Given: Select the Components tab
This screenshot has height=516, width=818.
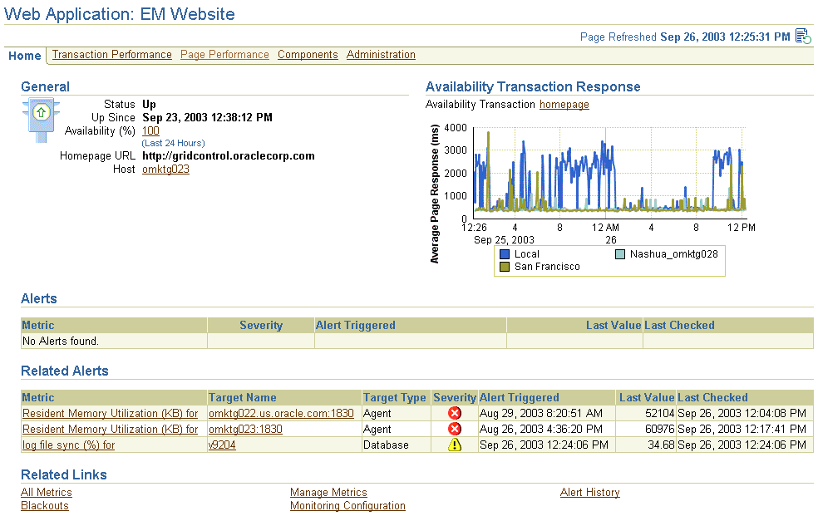Looking at the screenshot, I should (x=308, y=55).
